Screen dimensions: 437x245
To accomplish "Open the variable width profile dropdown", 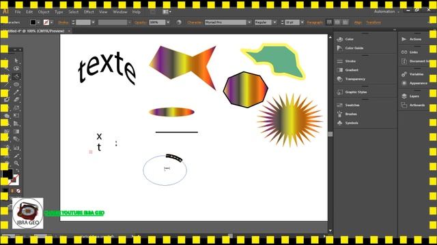I will 129,22.
